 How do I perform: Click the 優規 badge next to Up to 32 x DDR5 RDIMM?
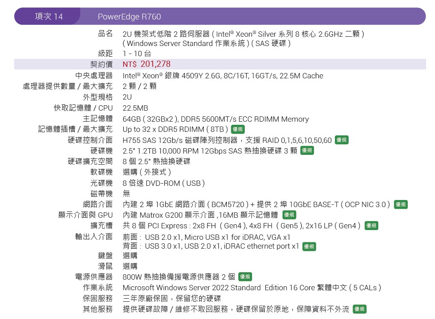pos(238,130)
